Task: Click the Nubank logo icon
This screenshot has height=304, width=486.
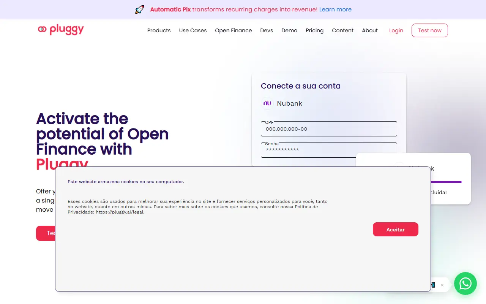Action: tap(267, 103)
